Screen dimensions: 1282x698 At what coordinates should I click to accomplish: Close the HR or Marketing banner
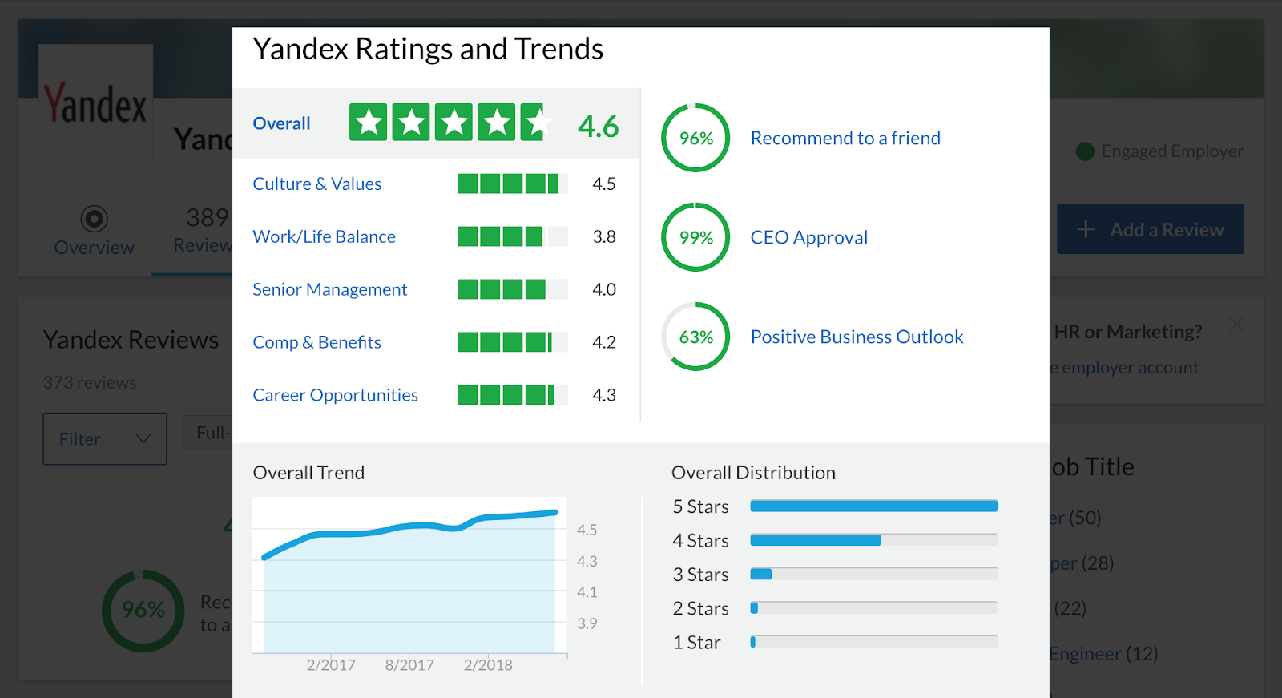(x=1236, y=325)
